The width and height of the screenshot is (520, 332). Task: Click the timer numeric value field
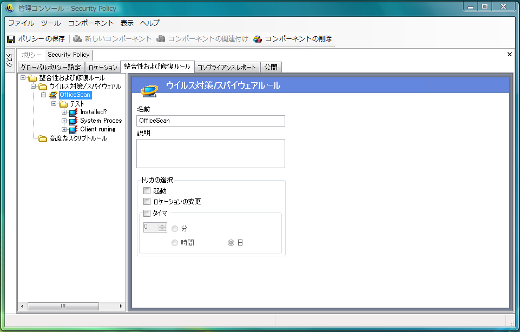click(151, 227)
